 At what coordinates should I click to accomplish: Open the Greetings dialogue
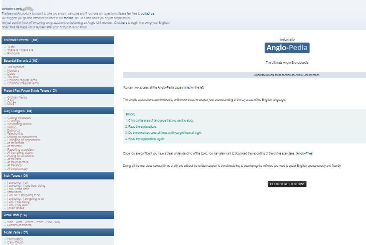[13, 121]
